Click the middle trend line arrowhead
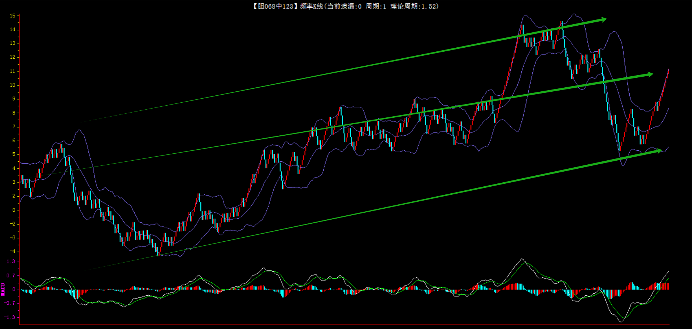 649,74
